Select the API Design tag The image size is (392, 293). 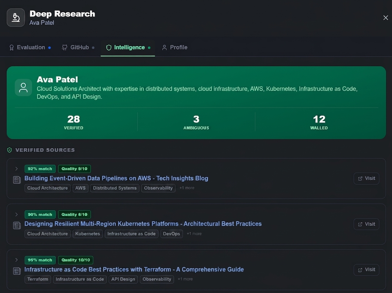click(x=123, y=279)
